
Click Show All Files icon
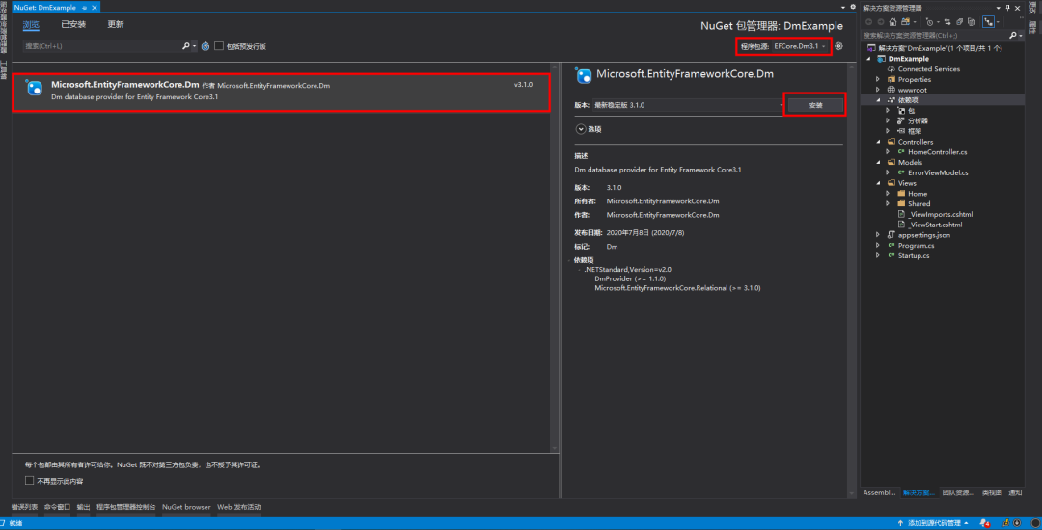coord(972,22)
